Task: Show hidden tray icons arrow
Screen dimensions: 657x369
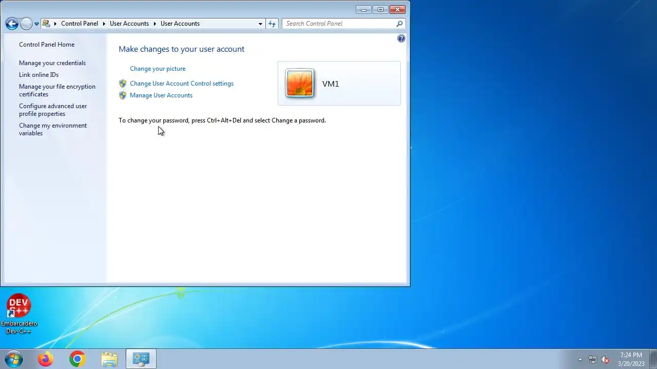Action: pyautogui.click(x=580, y=359)
